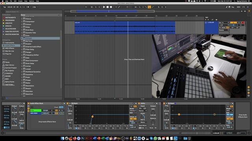Solo the SOLAR track with S button
The height and width of the screenshot is (141, 252).
[239, 23]
